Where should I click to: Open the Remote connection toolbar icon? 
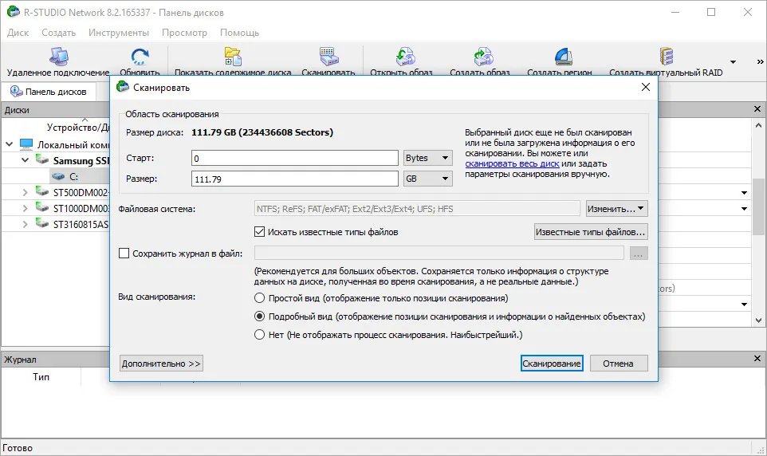tap(58, 57)
